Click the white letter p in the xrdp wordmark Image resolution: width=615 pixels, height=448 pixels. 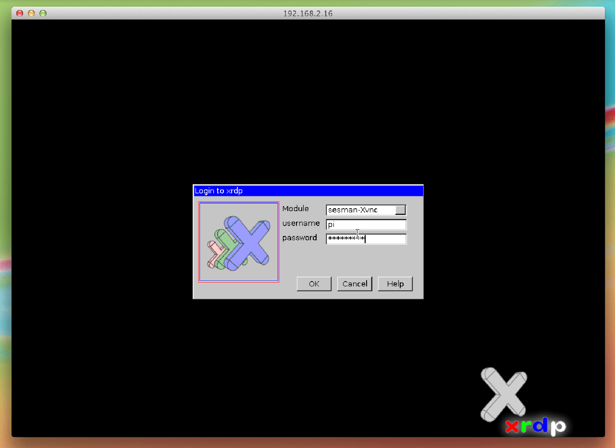click(x=557, y=426)
